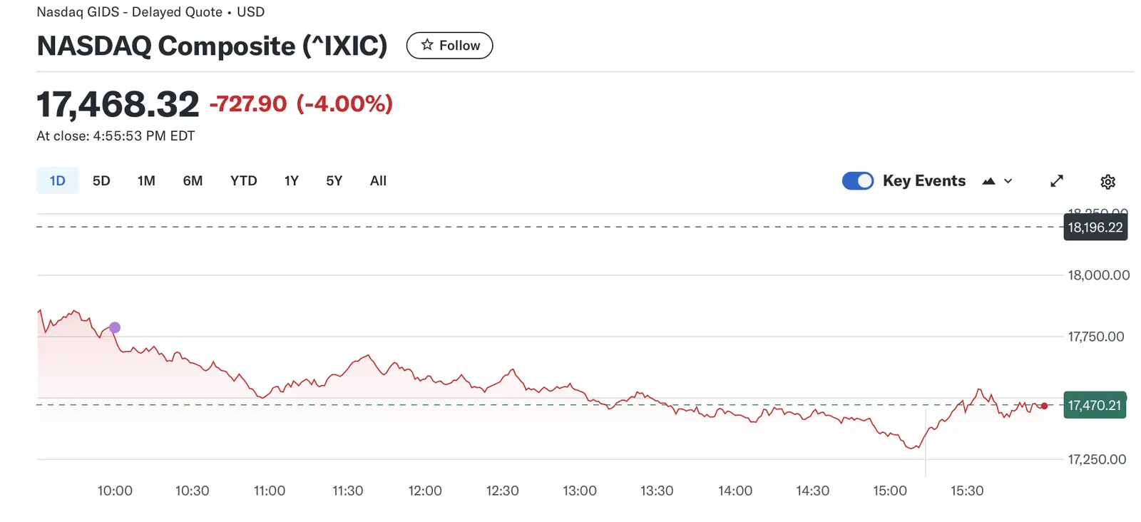Toggle the Key Events switch
1141x522 pixels.
tap(857, 181)
